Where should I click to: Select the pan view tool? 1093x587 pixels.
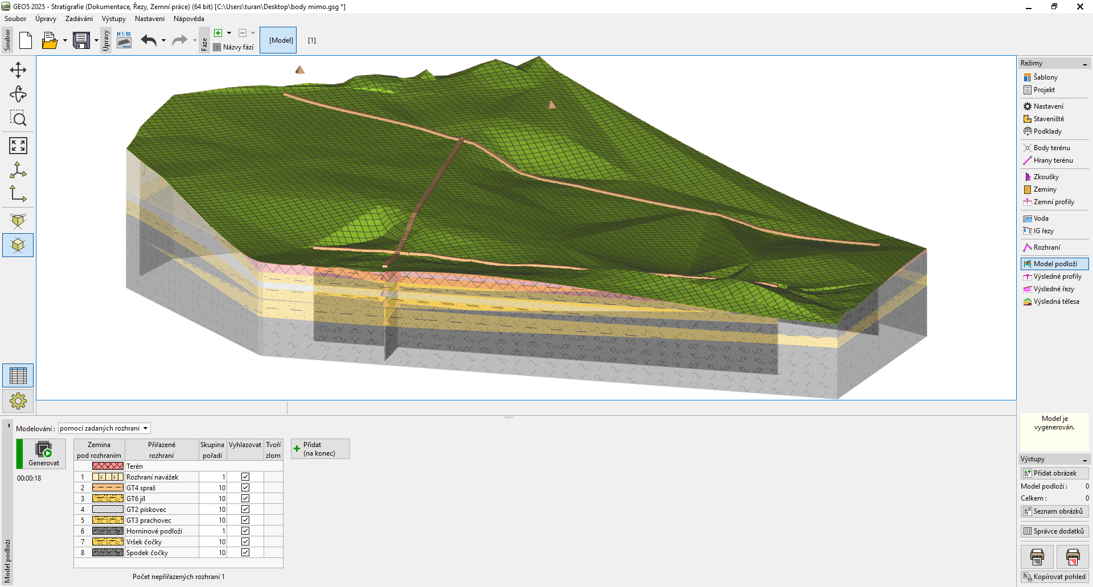[x=18, y=70]
